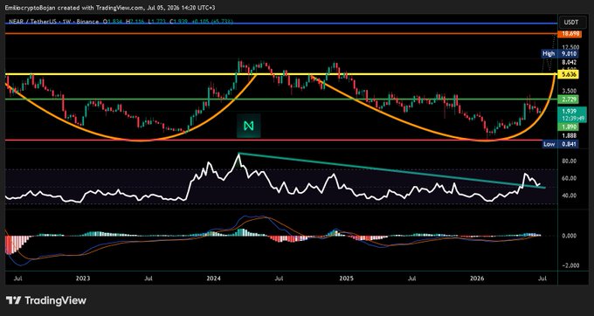Click the green 1.890 price label
Screen dimensions: 594x316
coord(570,127)
